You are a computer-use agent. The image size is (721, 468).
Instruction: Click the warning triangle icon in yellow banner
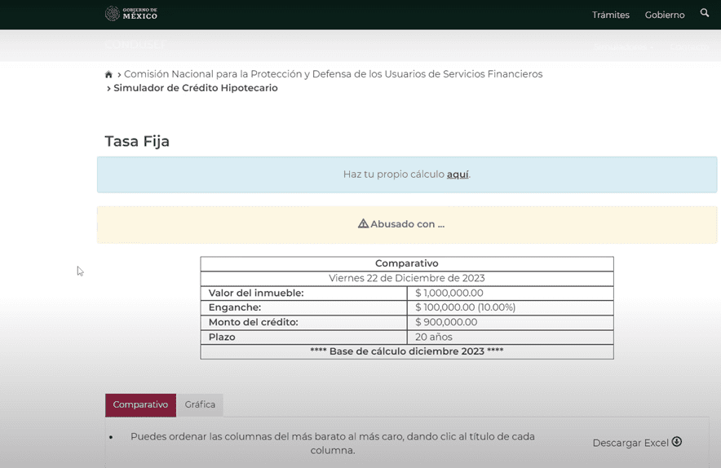363,223
